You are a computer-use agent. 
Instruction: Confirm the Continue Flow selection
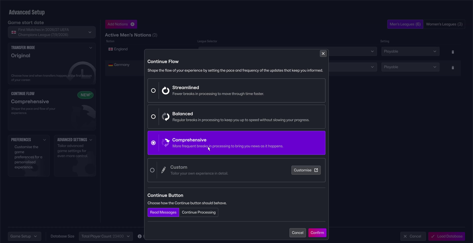click(317, 233)
